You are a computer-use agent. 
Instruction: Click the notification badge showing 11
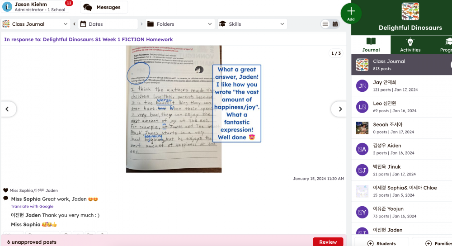69,3
